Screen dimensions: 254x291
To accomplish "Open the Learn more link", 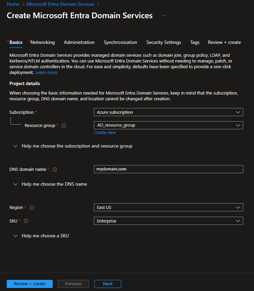I will click(46, 73).
